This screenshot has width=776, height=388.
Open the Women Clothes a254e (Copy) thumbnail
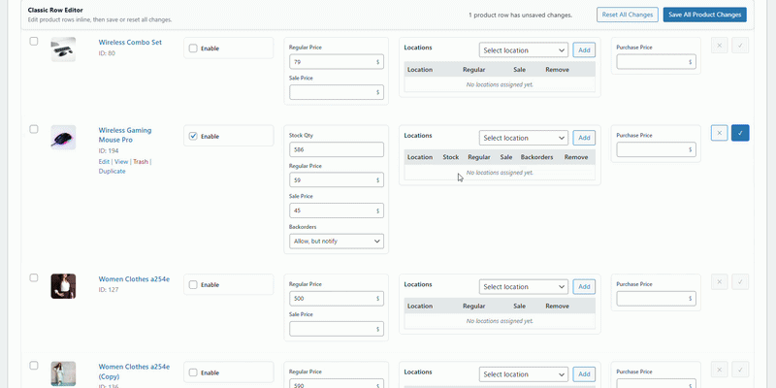point(63,373)
